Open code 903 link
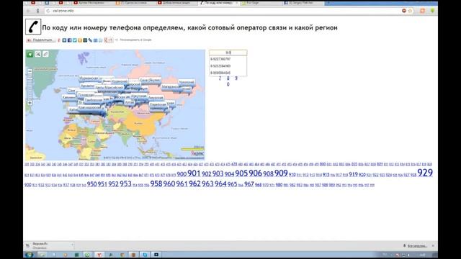Screen dimensions: 461x259 (x=218, y=174)
